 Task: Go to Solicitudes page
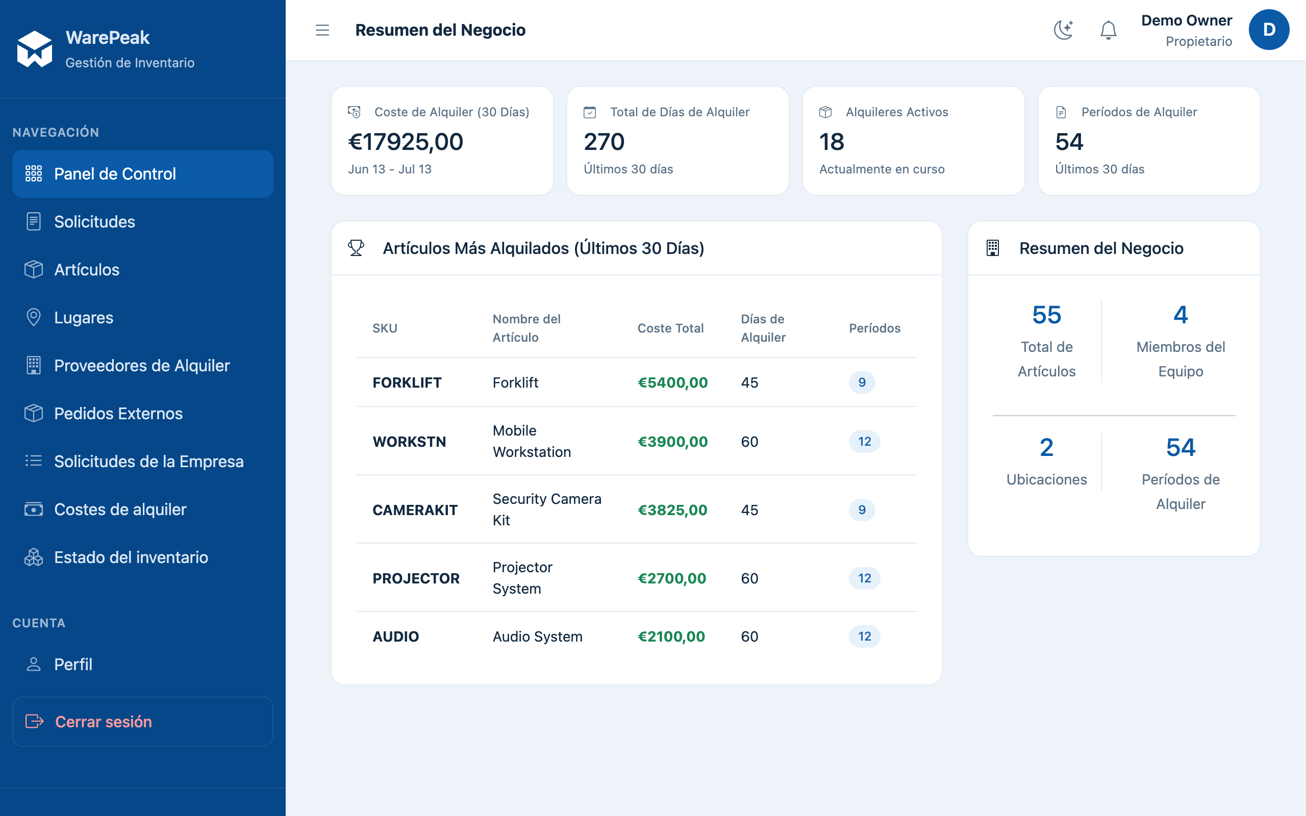point(142,222)
